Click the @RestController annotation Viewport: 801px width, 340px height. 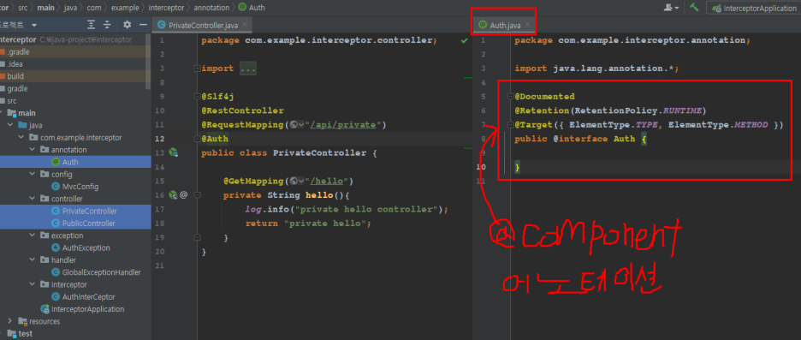[x=242, y=110]
